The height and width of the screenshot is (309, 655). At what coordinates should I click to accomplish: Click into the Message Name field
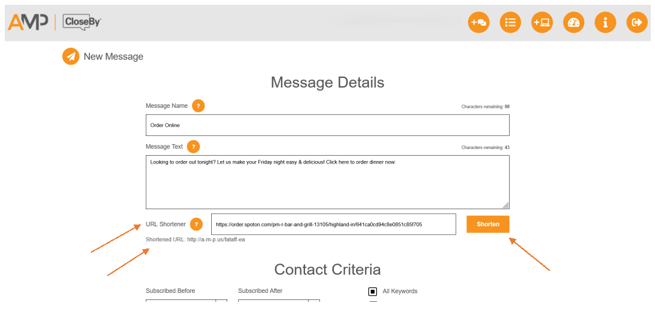(327, 125)
